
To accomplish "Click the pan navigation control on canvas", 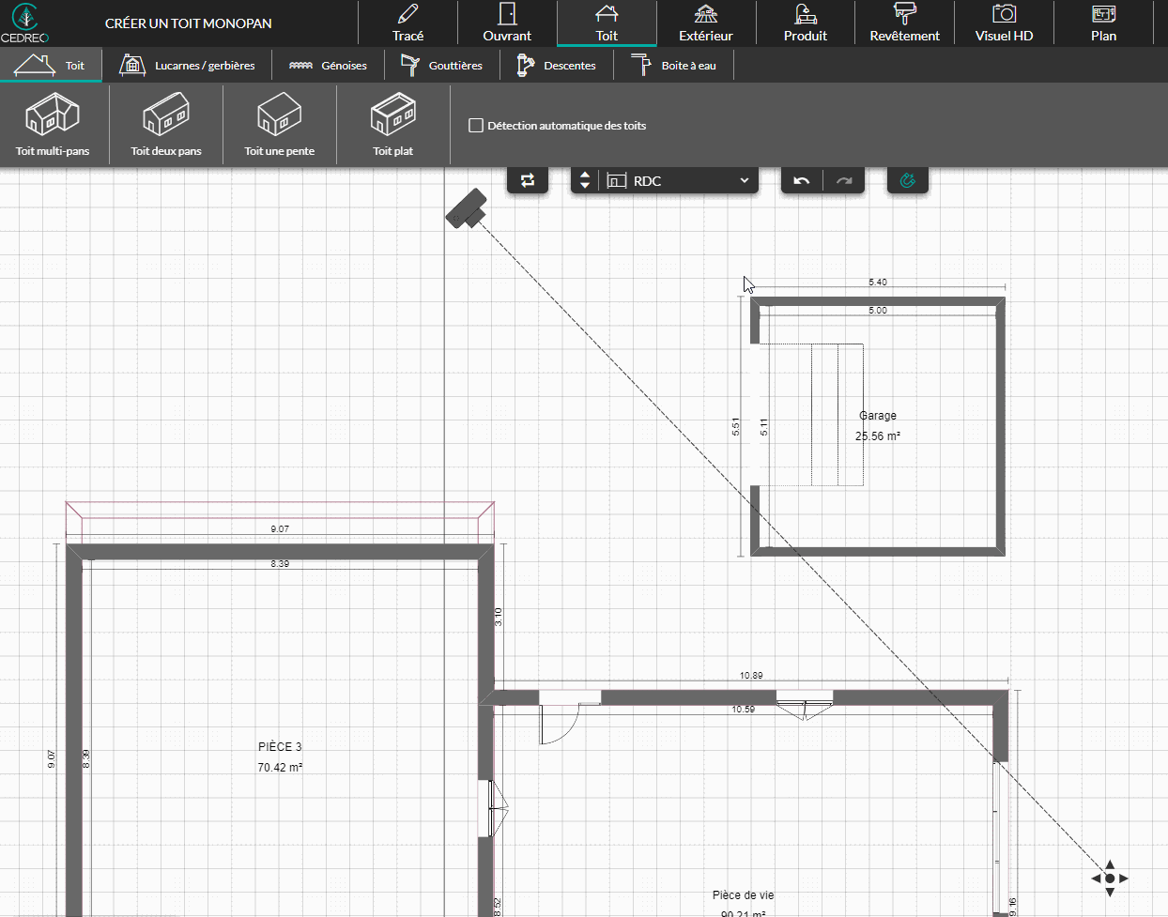I will [1110, 879].
